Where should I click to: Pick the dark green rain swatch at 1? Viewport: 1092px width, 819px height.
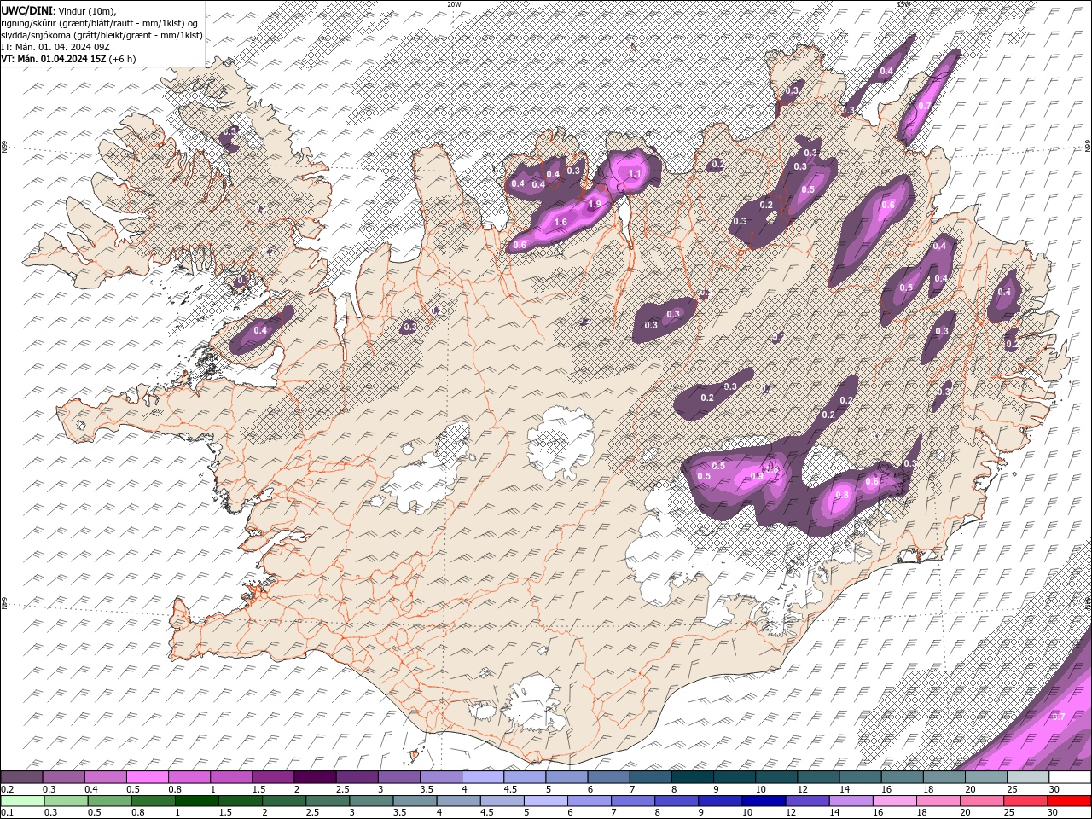[x=196, y=801]
